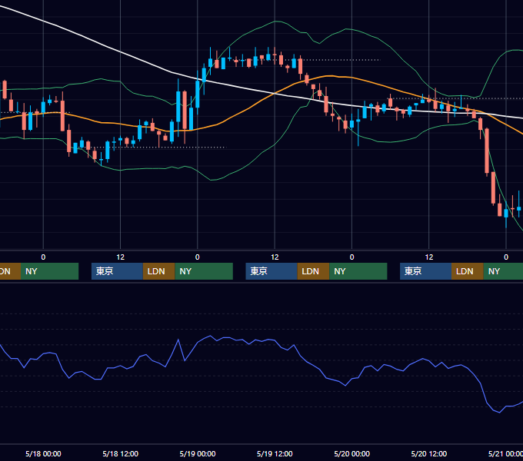523x461 pixels.
Task: Select the NY session block spanning 5/19 00:00
Action: tap(204, 271)
